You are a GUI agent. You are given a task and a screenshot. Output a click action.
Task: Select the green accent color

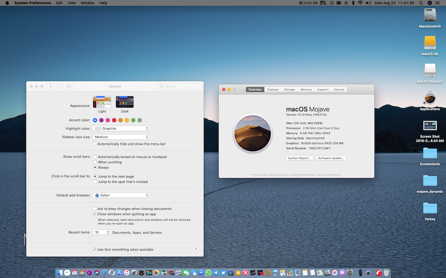coord(133,120)
